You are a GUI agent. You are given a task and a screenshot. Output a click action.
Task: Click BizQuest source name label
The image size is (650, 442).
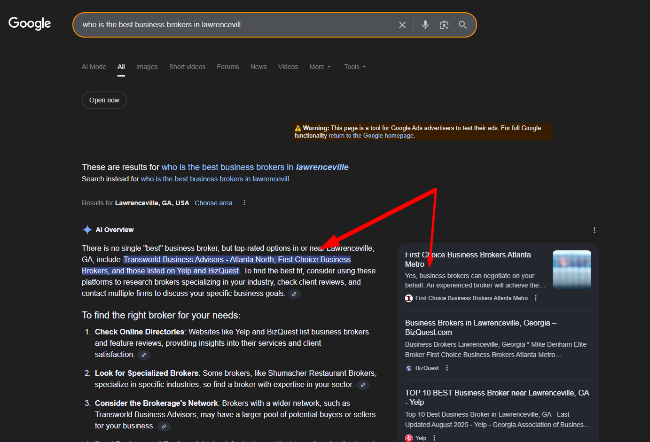point(427,368)
